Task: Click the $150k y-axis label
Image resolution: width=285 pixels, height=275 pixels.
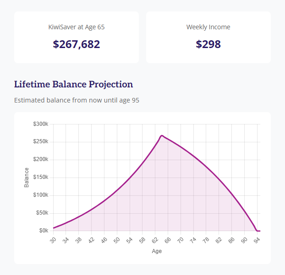Action: 40,178
